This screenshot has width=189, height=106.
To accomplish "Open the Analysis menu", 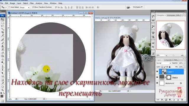I will [39, 3].
